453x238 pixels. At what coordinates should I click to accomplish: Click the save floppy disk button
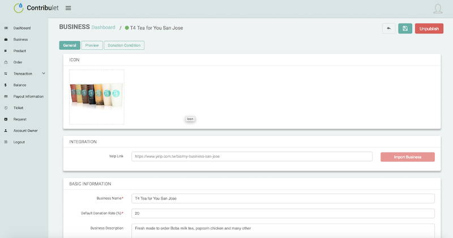click(405, 29)
